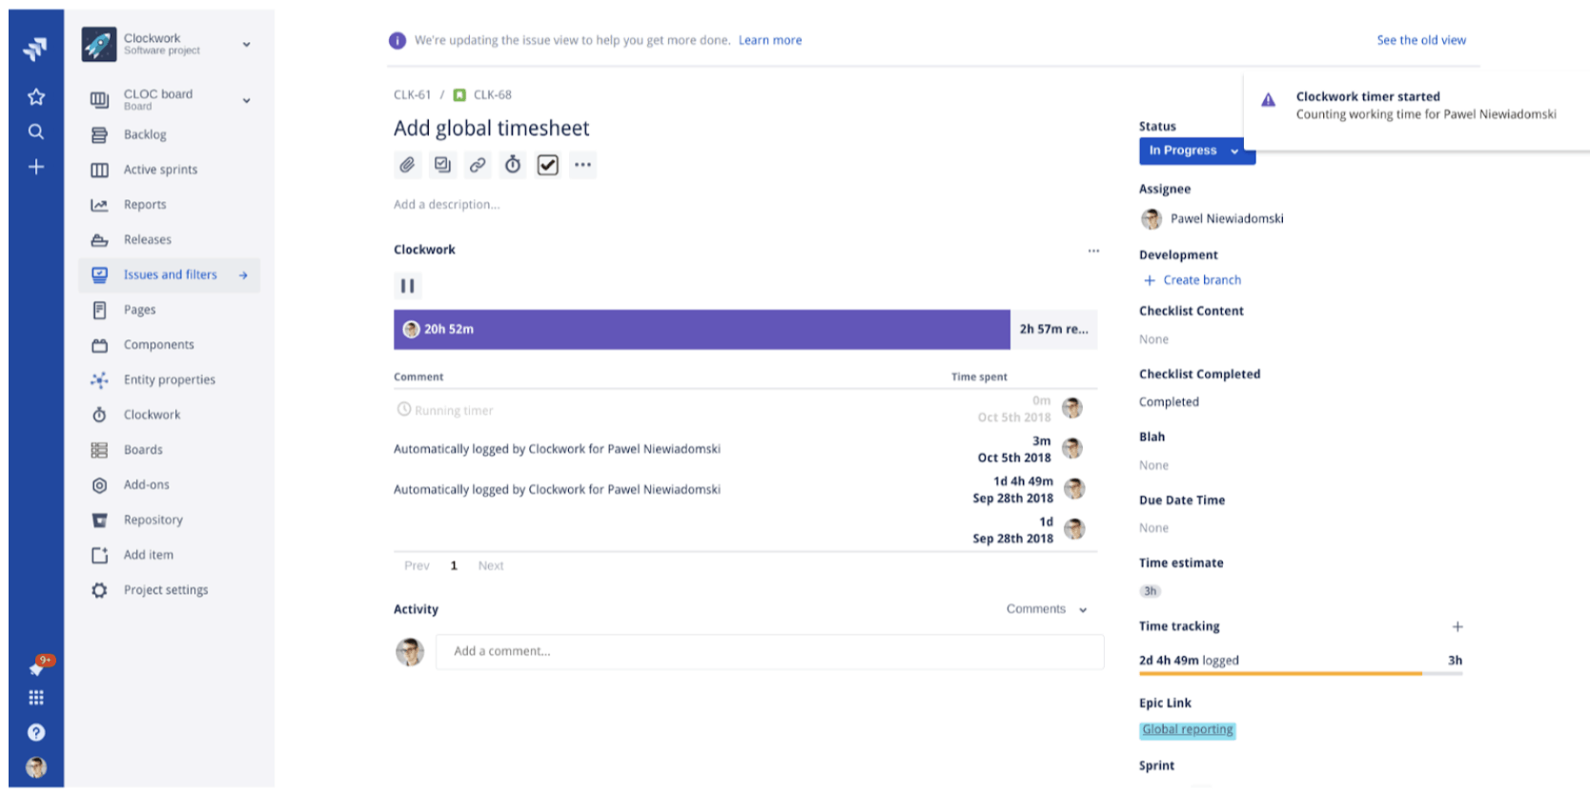Open Repository in the sidebar
The height and width of the screenshot is (795, 1590).
(170, 520)
